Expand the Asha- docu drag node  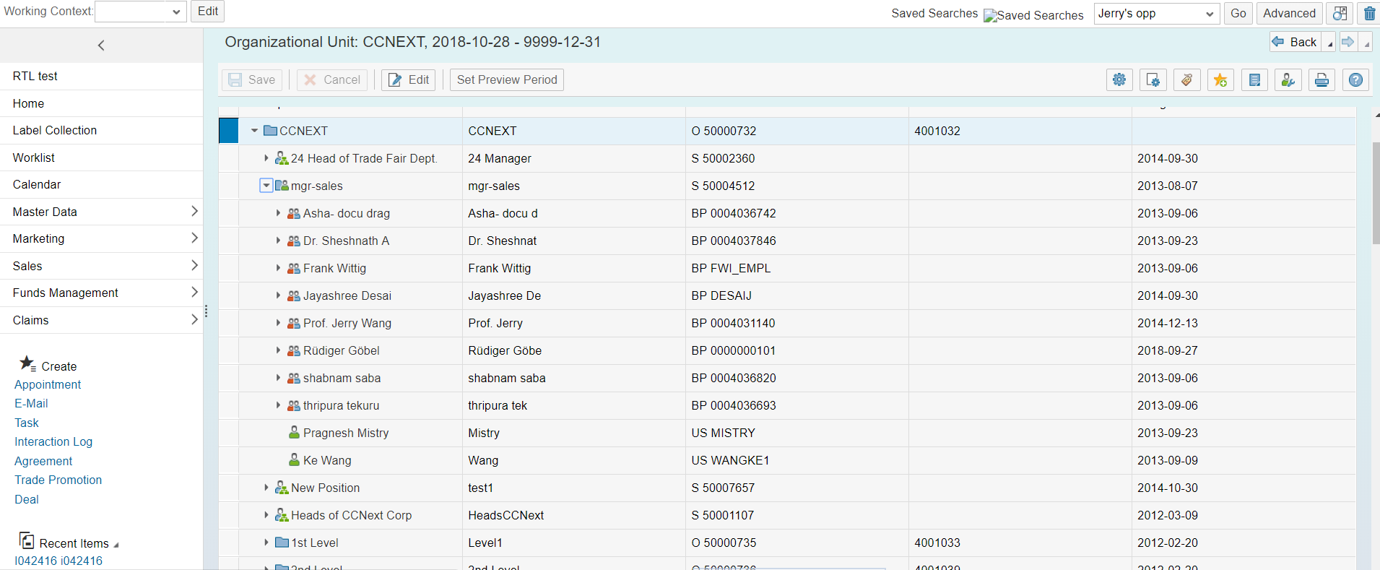point(278,213)
